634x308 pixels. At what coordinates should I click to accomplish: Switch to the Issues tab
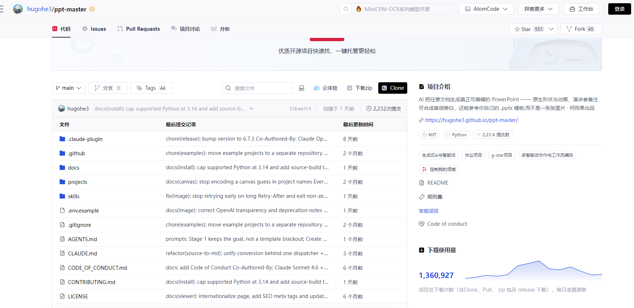click(x=94, y=29)
